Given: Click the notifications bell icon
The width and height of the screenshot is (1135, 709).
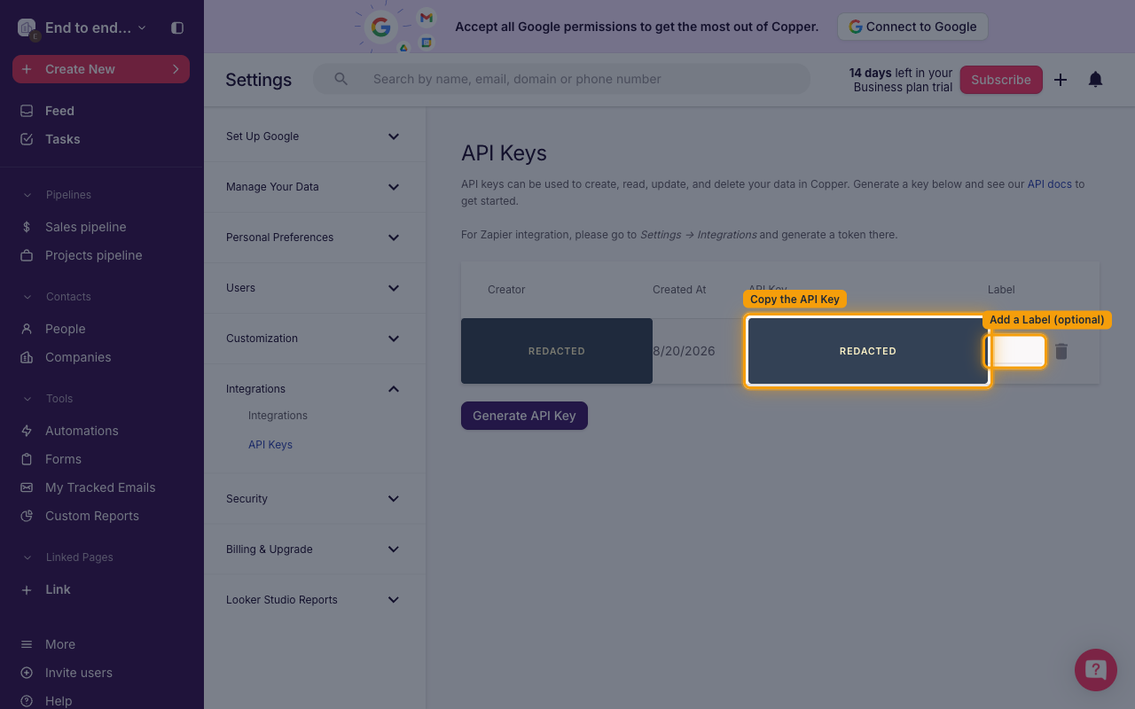Looking at the screenshot, I should point(1096,80).
